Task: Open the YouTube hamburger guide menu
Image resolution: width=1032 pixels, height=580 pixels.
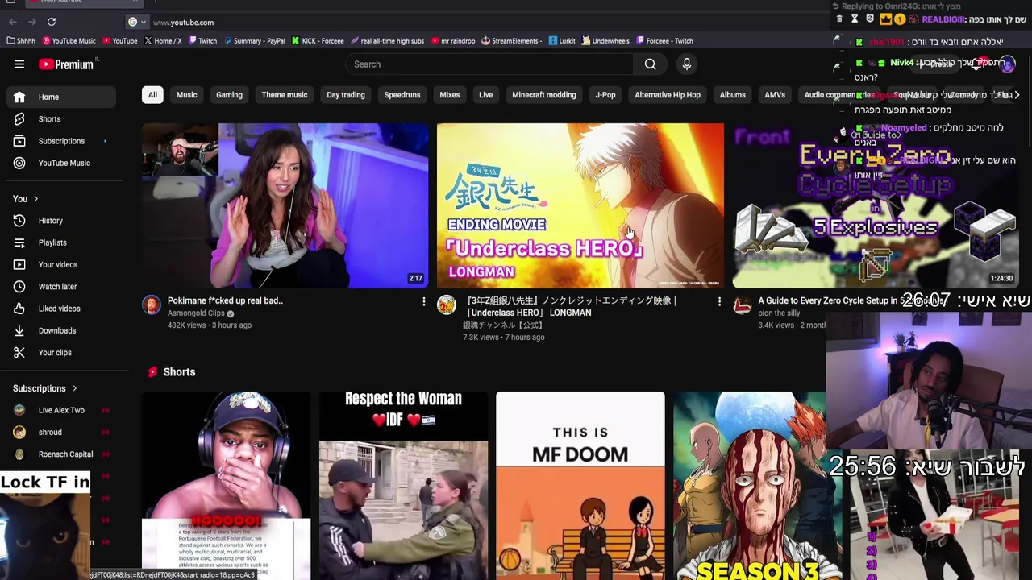Action: [19, 64]
